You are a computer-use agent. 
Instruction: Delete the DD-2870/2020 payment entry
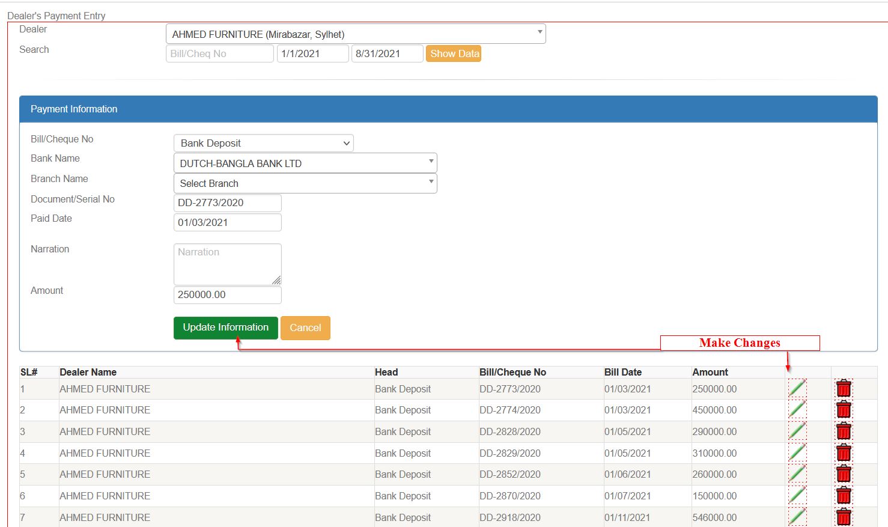(844, 496)
